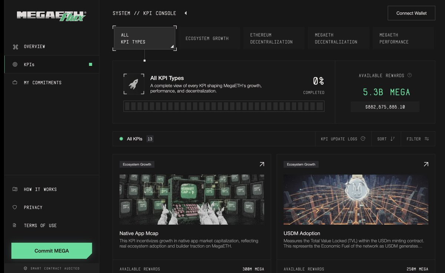Click the Available Rewards help question icon
The image size is (445, 273).
coord(409,75)
